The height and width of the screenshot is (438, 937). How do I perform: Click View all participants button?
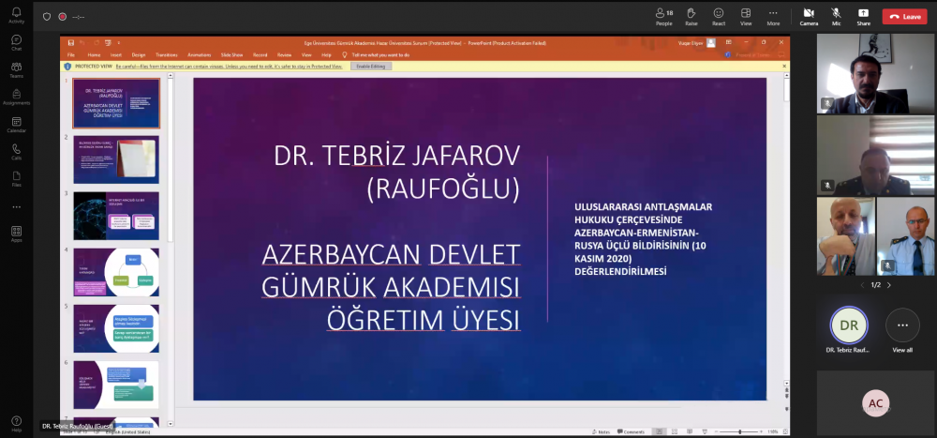902,330
